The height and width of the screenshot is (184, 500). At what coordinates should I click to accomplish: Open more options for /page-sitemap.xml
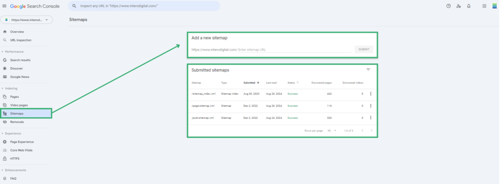click(x=371, y=106)
